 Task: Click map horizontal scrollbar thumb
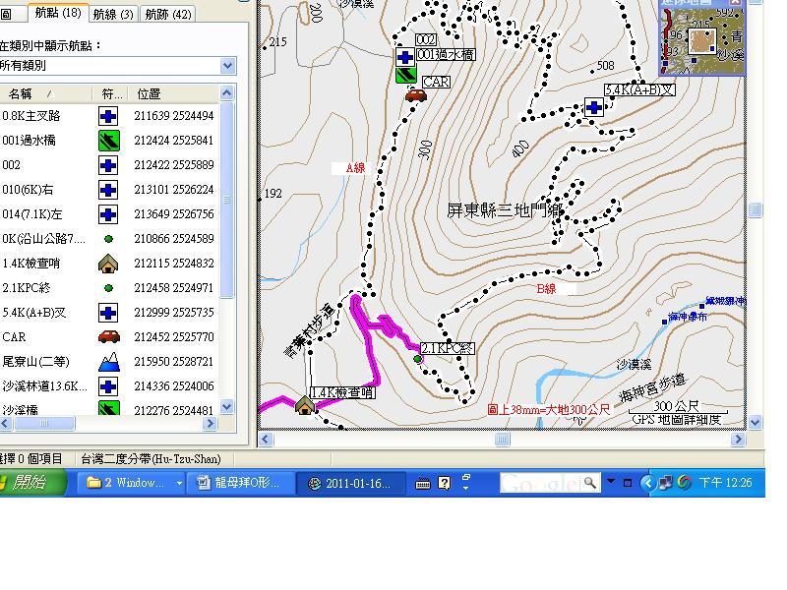coord(502,440)
